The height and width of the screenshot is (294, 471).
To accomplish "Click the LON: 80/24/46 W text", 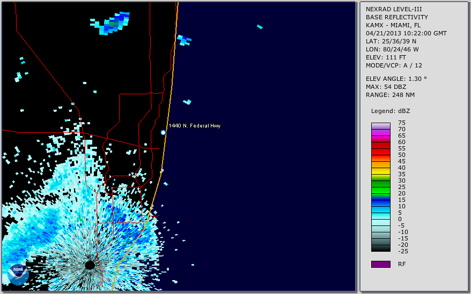I will coord(392,49).
